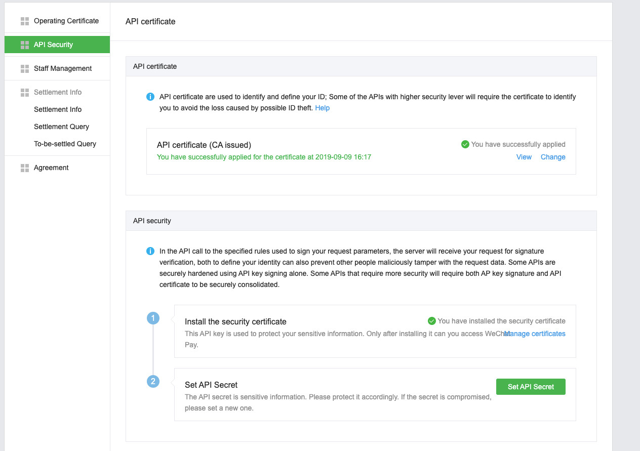This screenshot has width=640, height=451.
Task: Open Operating Certificate in sidebar
Action: coord(66,21)
